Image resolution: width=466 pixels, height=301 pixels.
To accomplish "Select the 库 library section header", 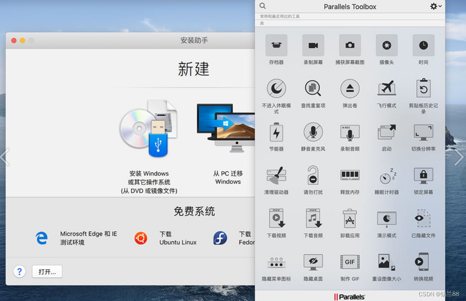I will click(x=262, y=23).
